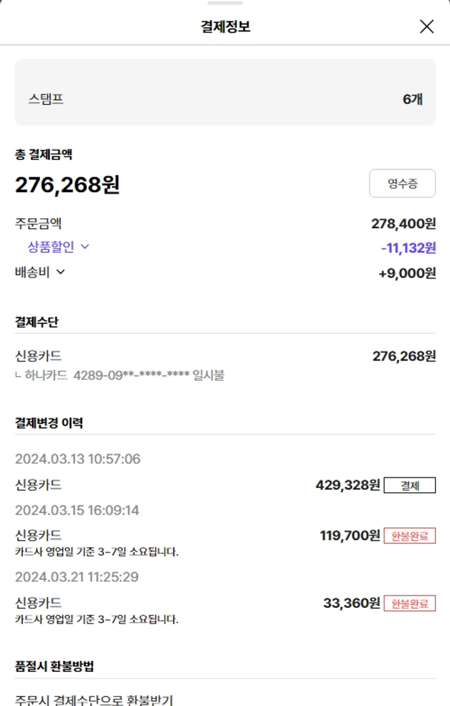Click the +9,000원 shipping fee amount

[406, 273]
